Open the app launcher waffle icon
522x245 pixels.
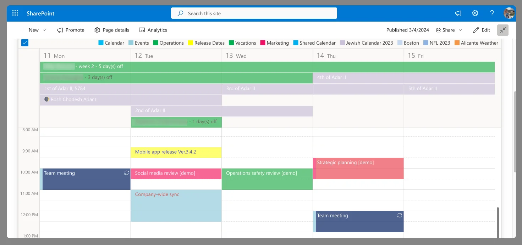point(15,13)
